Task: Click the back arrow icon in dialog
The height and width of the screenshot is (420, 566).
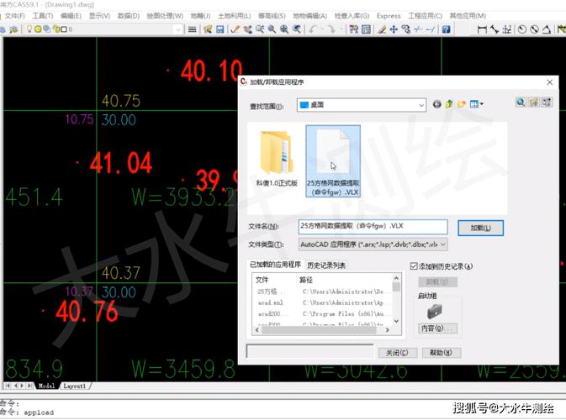Action: 437,104
